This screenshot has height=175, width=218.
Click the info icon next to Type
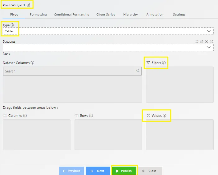pyautogui.click(x=12, y=25)
